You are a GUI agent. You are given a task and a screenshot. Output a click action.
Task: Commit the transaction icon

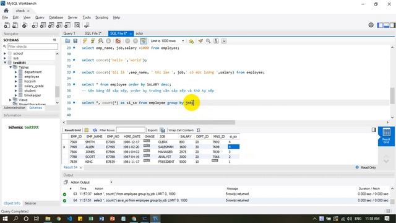tap(127, 41)
